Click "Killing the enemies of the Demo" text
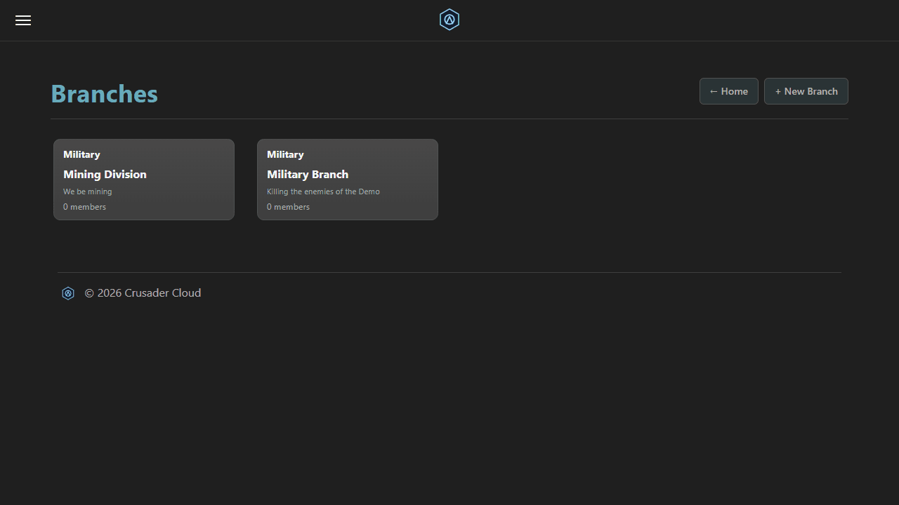The height and width of the screenshot is (505, 899). 323,191
